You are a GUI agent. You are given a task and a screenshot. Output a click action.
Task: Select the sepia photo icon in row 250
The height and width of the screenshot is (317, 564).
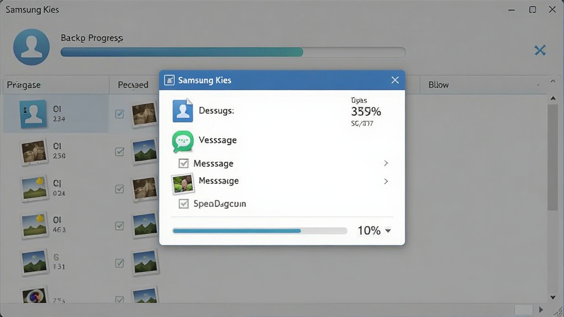(x=34, y=152)
